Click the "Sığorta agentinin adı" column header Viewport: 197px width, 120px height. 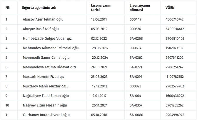[39, 8]
